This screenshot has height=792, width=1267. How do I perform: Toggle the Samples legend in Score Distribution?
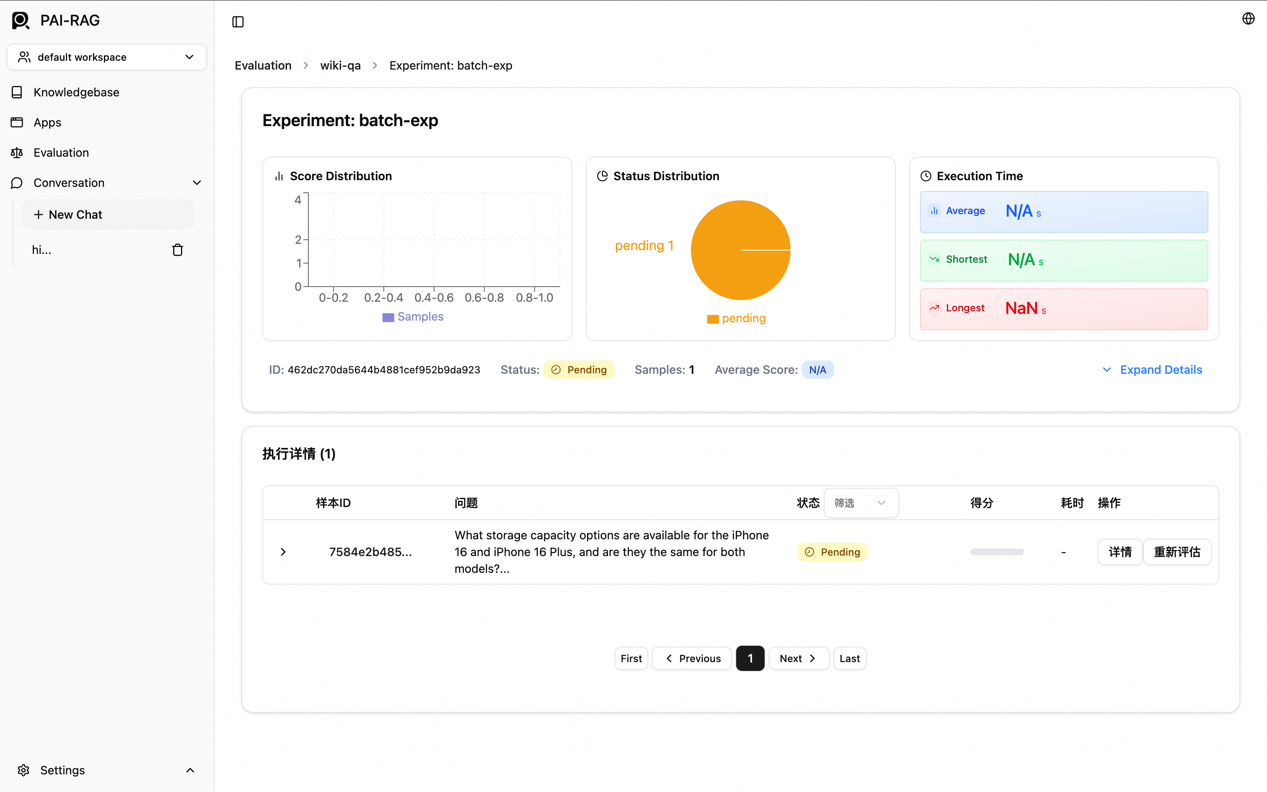click(413, 317)
